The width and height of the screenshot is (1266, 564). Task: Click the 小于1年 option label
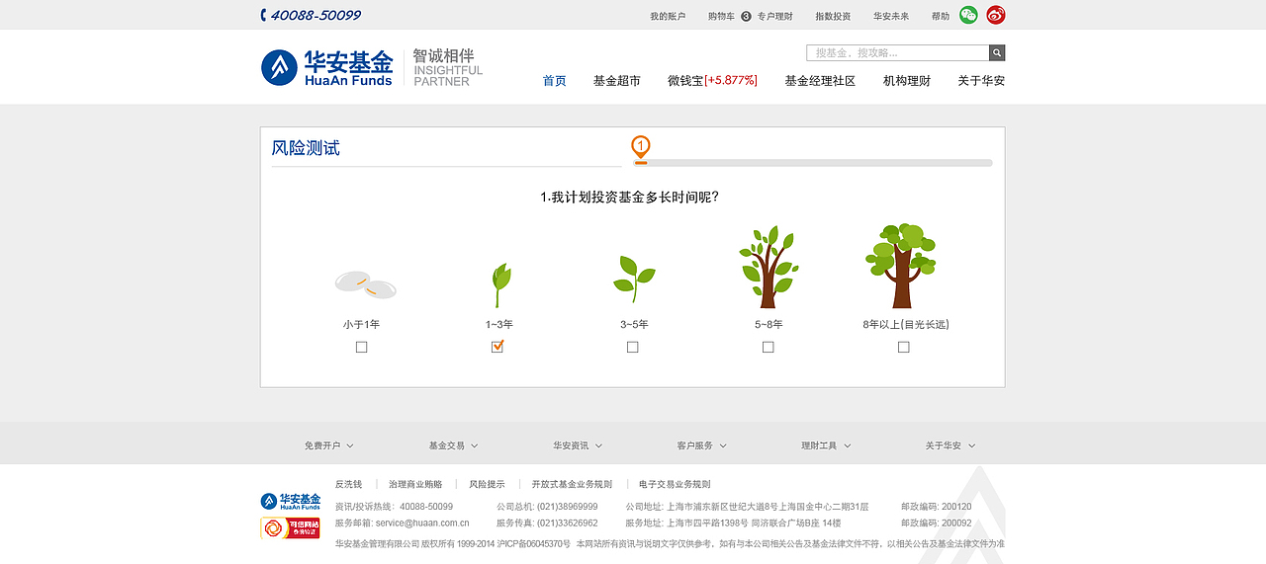[361, 324]
